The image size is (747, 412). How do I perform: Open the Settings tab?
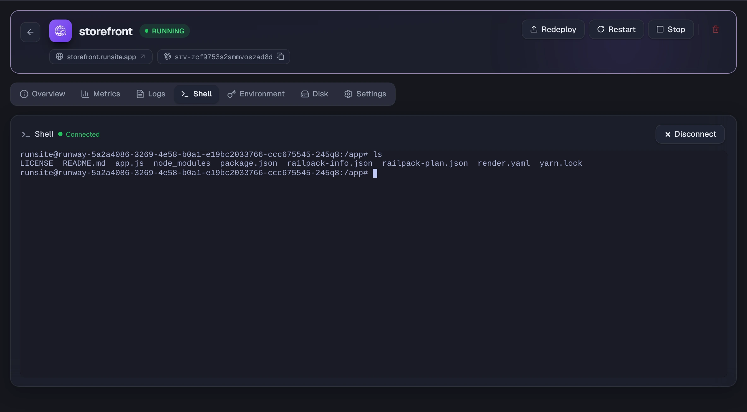tap(365, 94)
